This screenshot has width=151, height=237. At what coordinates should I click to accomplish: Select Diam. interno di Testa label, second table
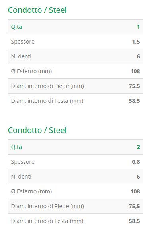click(47, 221)
